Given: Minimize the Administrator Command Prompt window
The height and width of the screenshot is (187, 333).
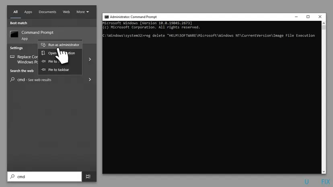Looking at the screenshot, I should click(x=296, y=17).
